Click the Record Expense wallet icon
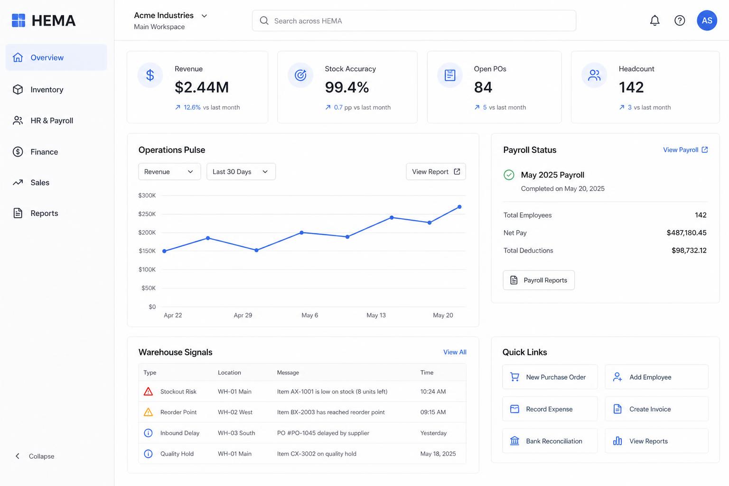The height and width of the screenshot is (486, 729). (514, 409)
